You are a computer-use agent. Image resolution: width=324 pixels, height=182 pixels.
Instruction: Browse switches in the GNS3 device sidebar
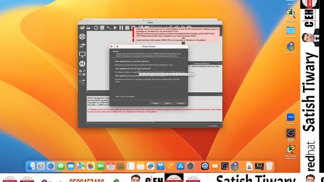click(82, 45)
